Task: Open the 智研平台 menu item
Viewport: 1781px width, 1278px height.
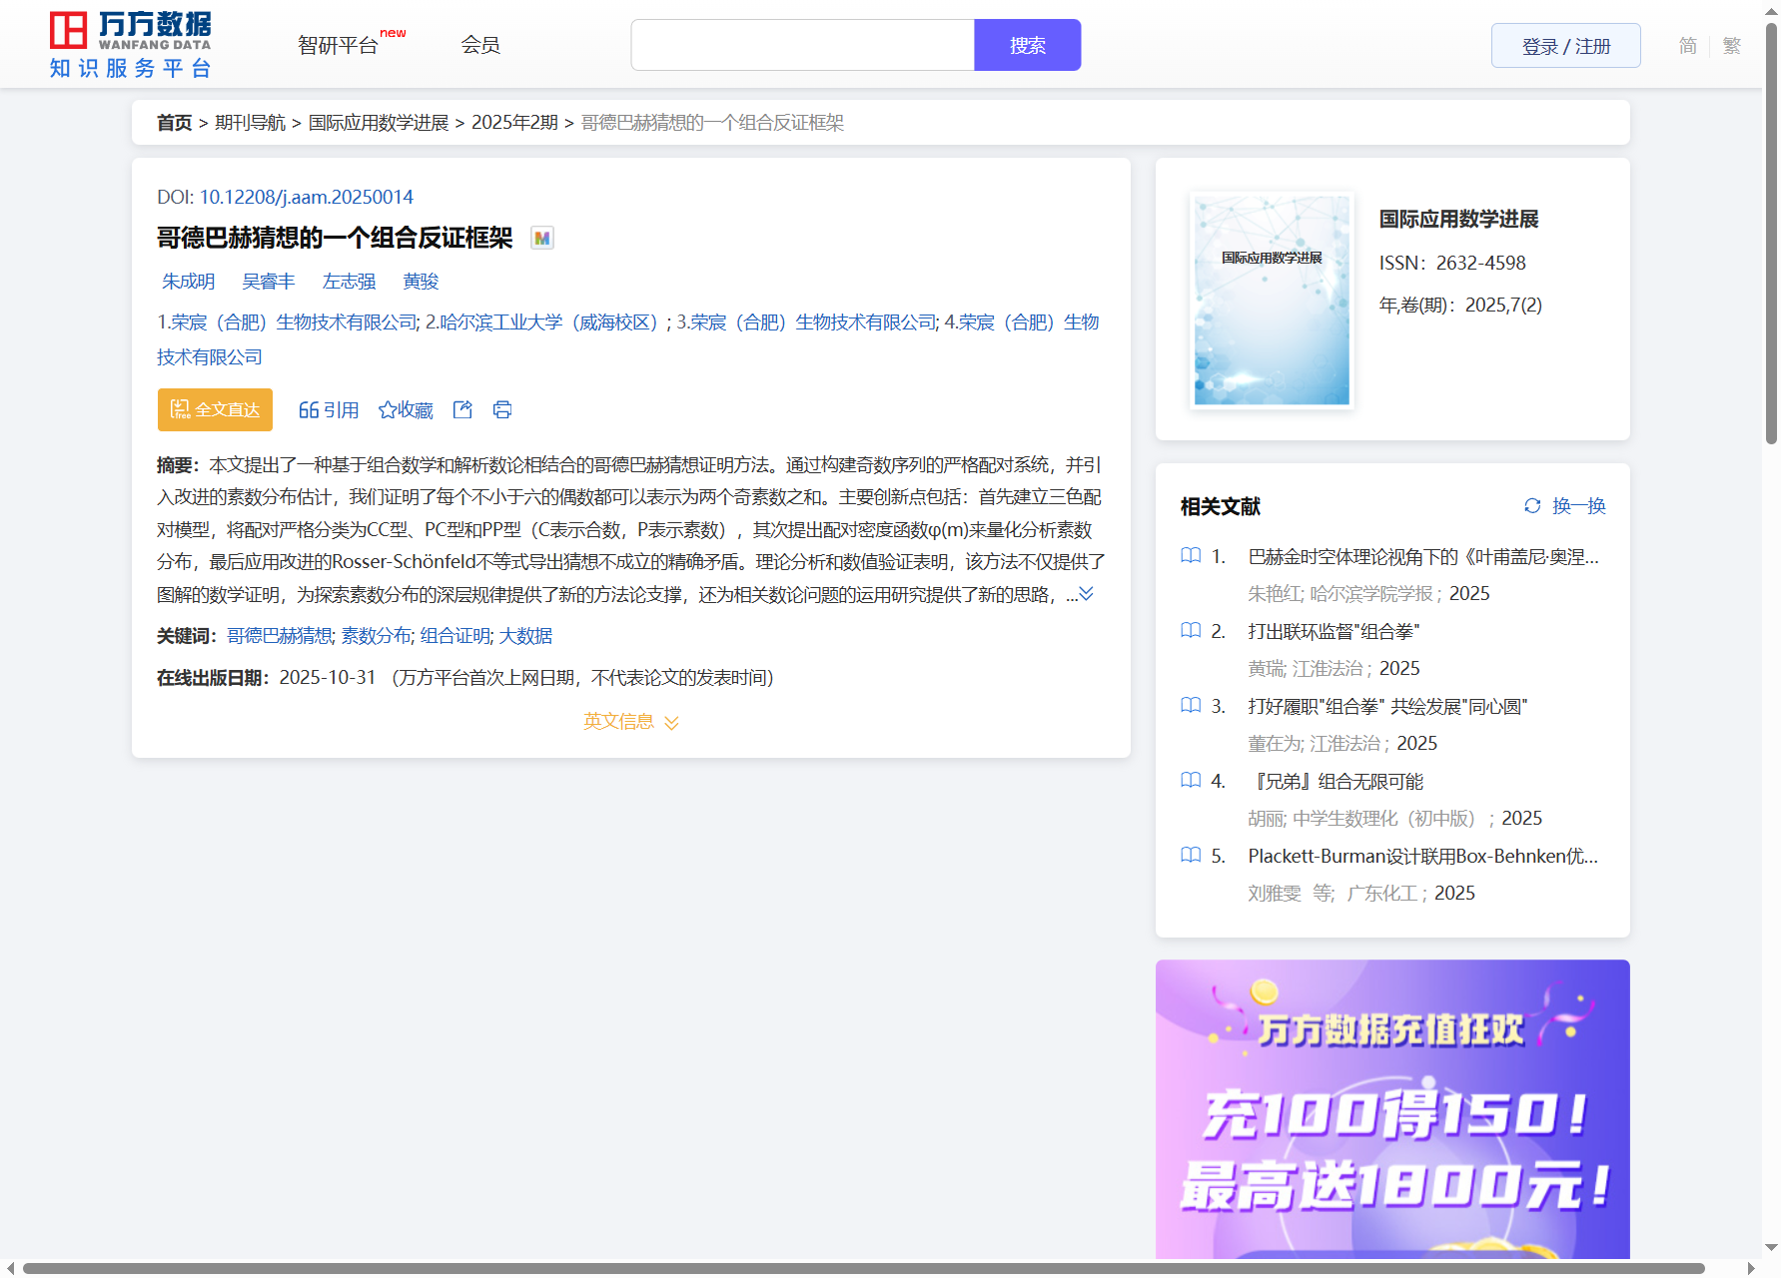Action: [339, 45]
